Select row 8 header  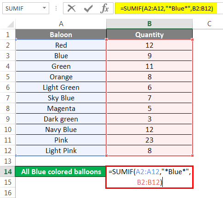pyautogui.click(x=8, y=109)
